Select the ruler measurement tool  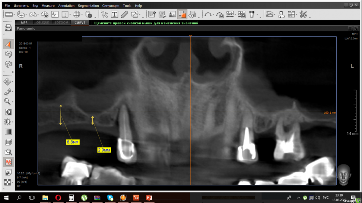[9, 14]
